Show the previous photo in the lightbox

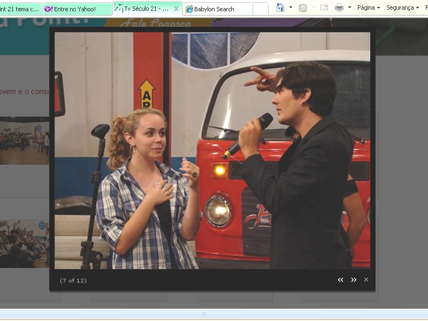pos(340,280)
